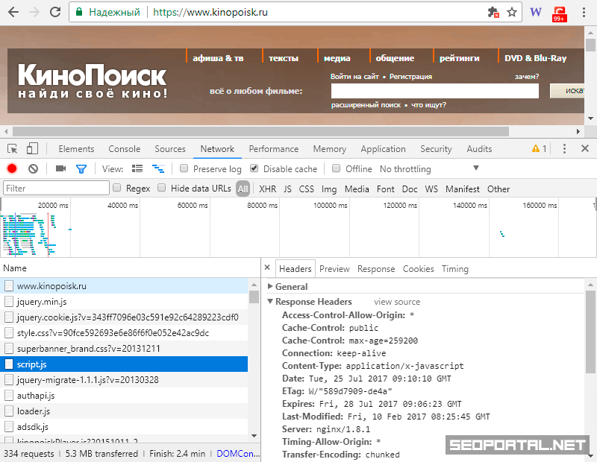The width and height of the screenshot is (597, 462).
Task: Open DevTools three-dot customize menu
Action: click(x=564, y=149)
